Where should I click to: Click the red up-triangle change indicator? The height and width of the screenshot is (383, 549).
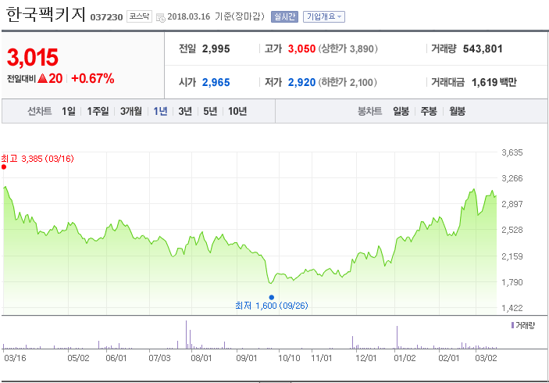[42, 78]
